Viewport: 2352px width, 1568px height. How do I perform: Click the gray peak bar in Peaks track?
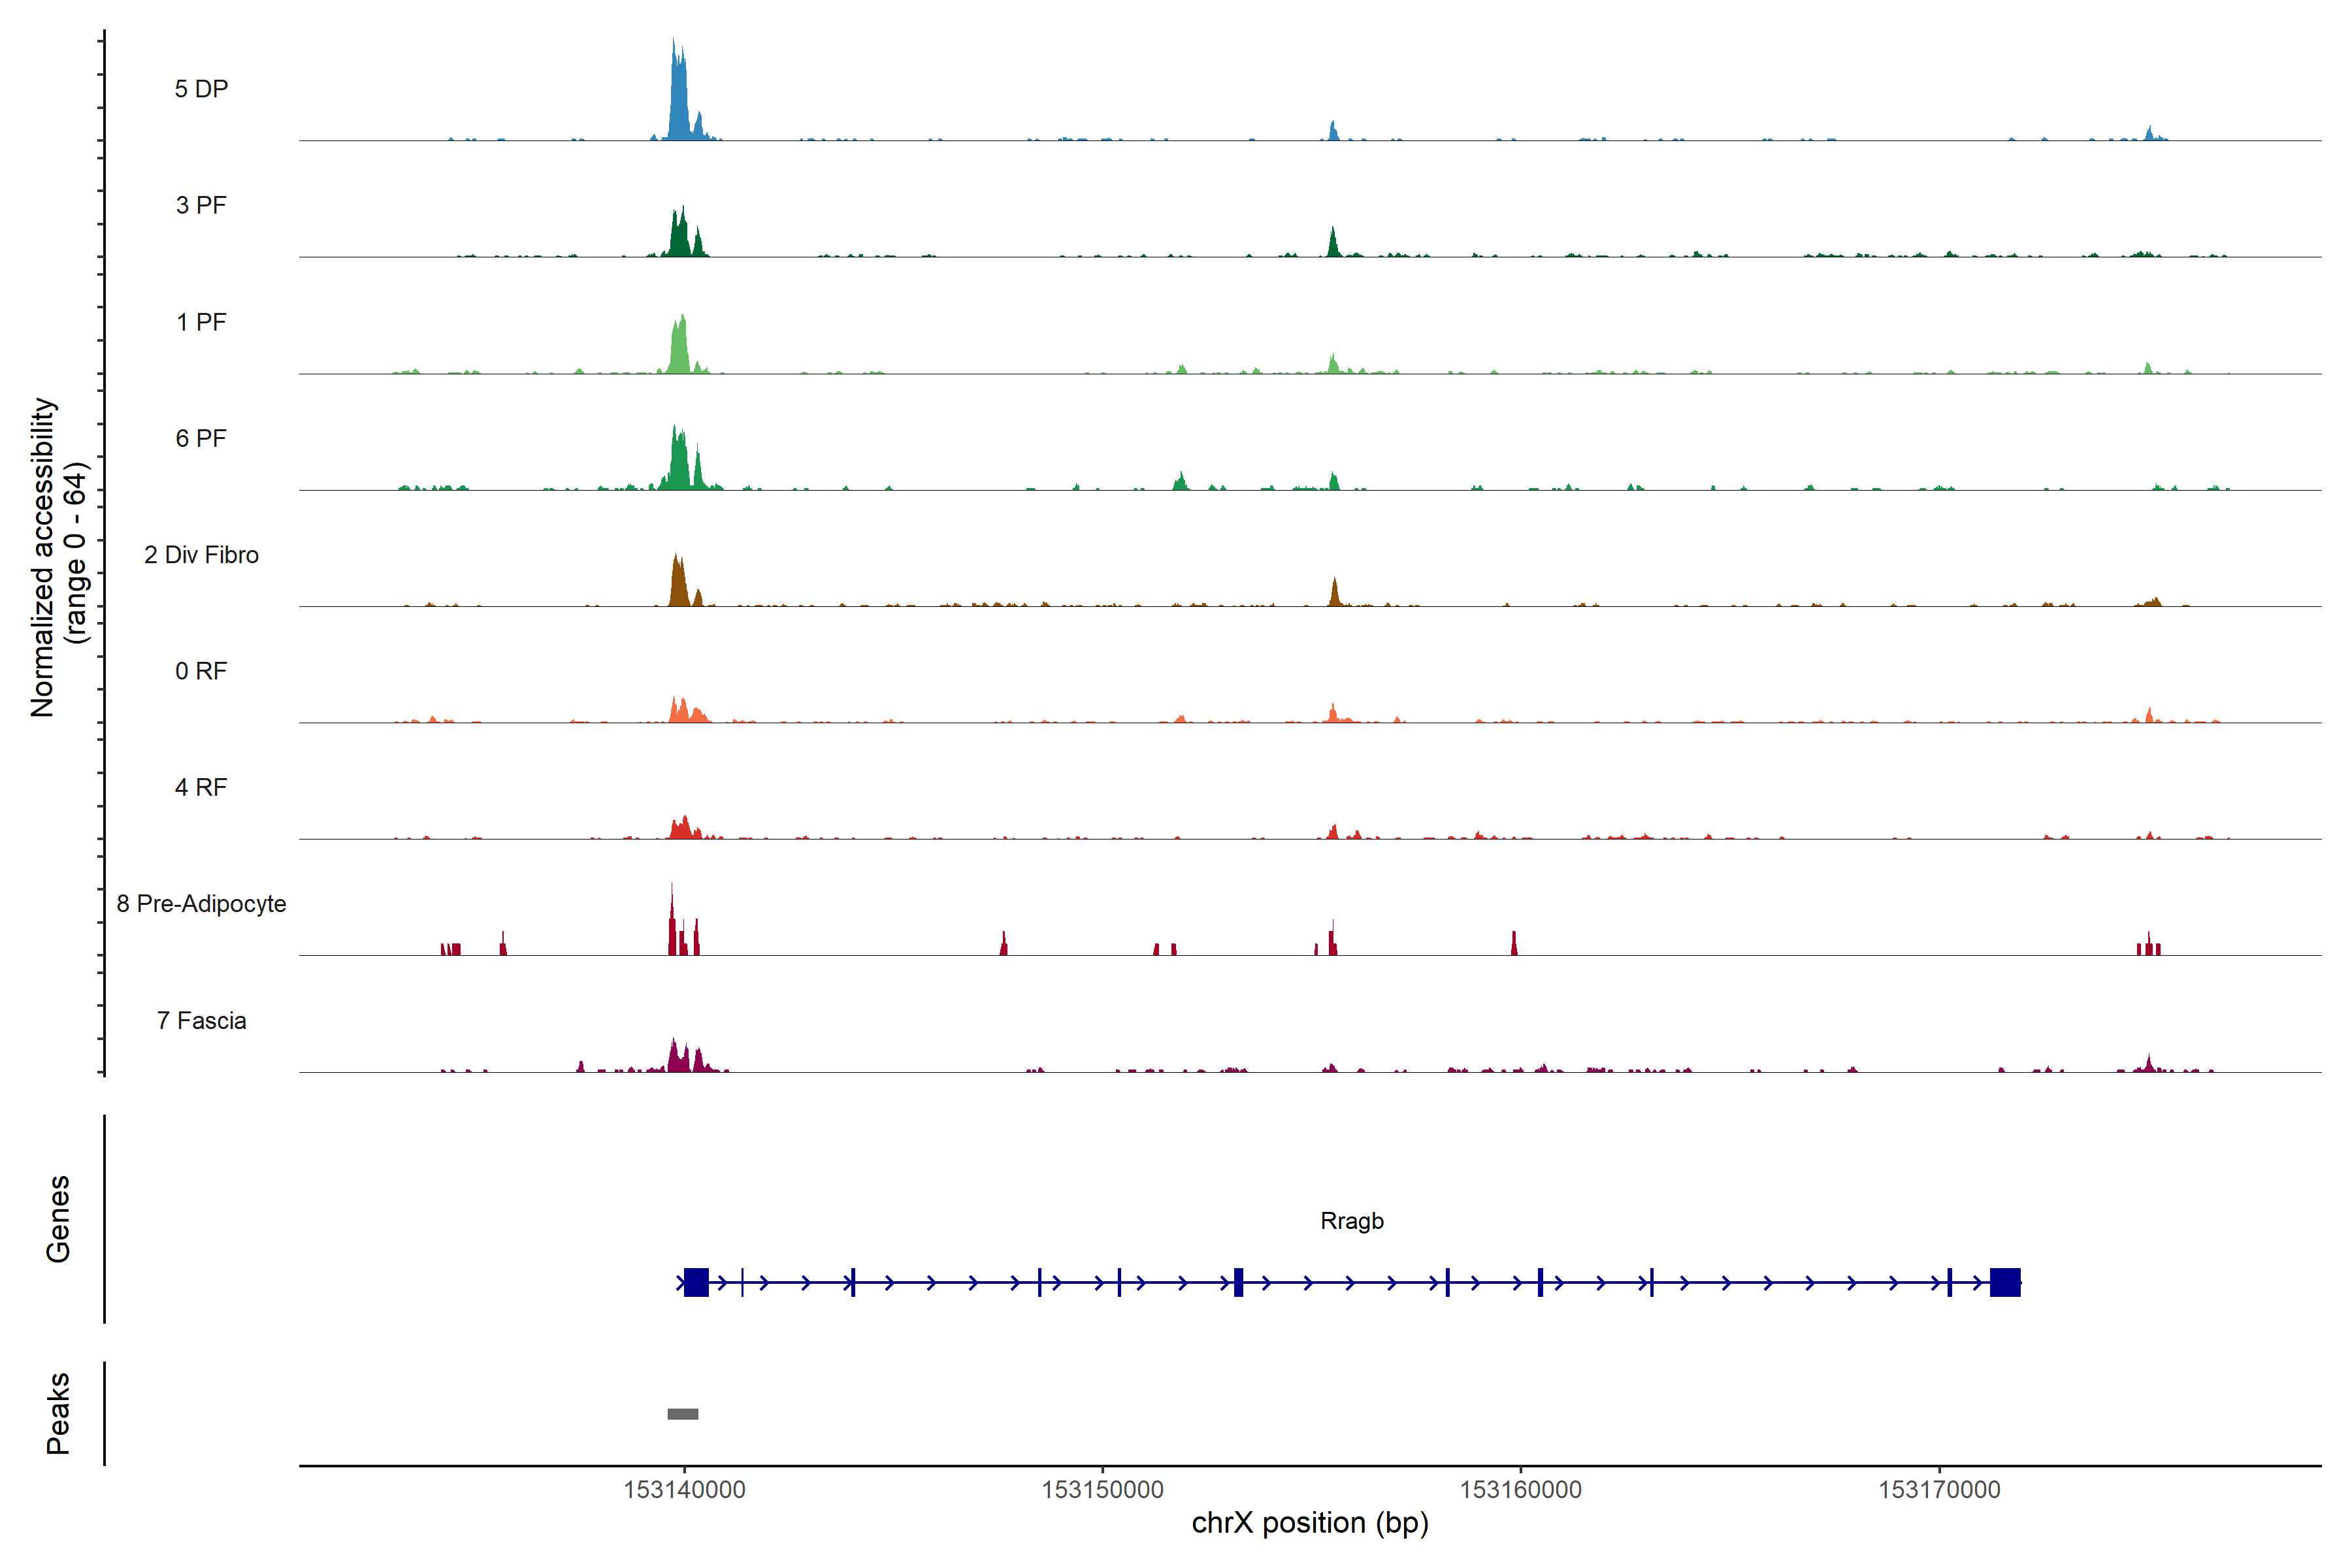point(682,1413)
